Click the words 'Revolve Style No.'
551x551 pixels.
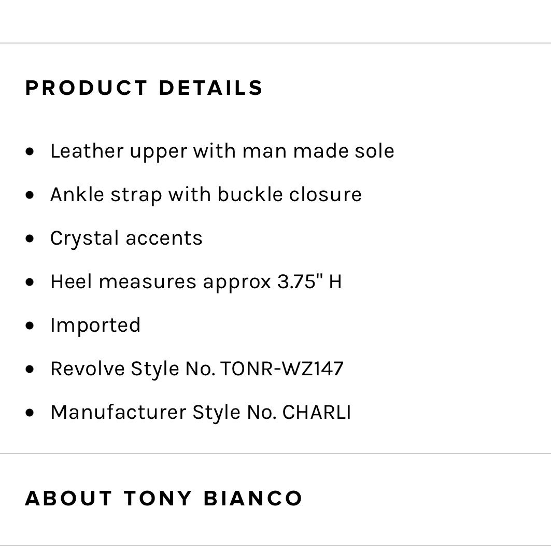pyautogui.click(x=133, y=370)
